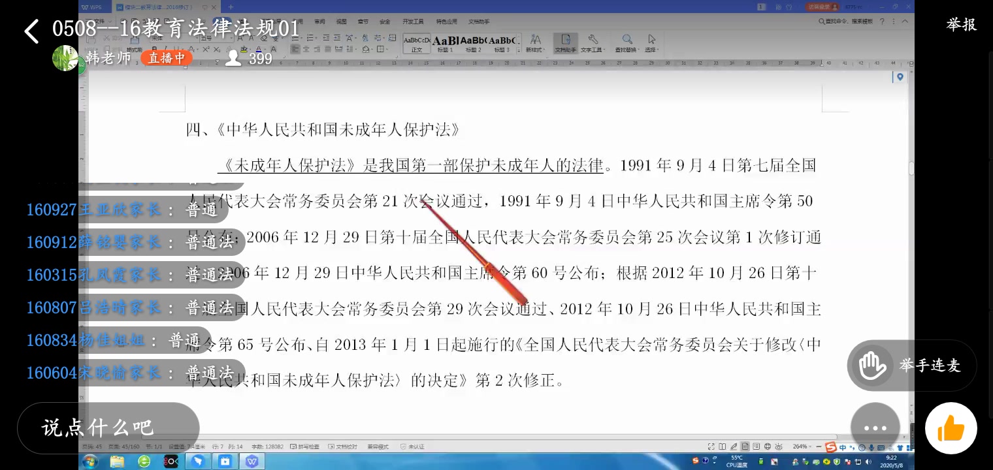
Task: Open the 安全 ribbon tab
Action: point(385,22)
